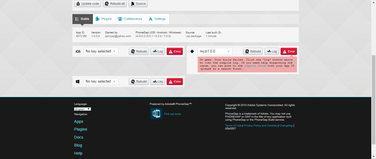376x159 pixels.
Task: Open the Settings tab
Action: 157,19
